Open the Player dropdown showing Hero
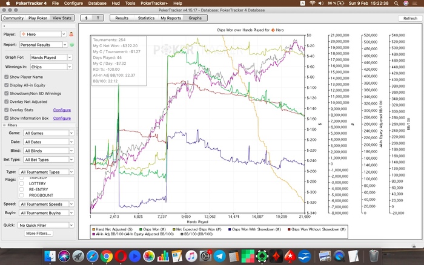The width and height of the screenshot is (424, 265). click(43, 34)
